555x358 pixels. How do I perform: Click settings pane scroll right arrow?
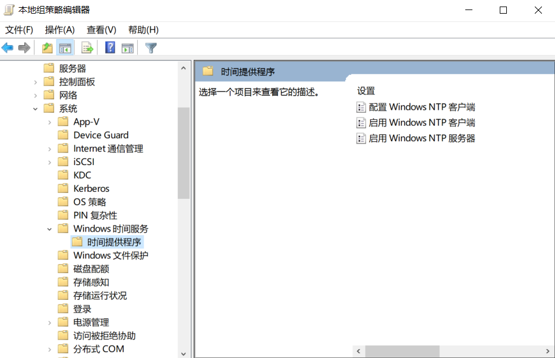[x=547, y=351]
